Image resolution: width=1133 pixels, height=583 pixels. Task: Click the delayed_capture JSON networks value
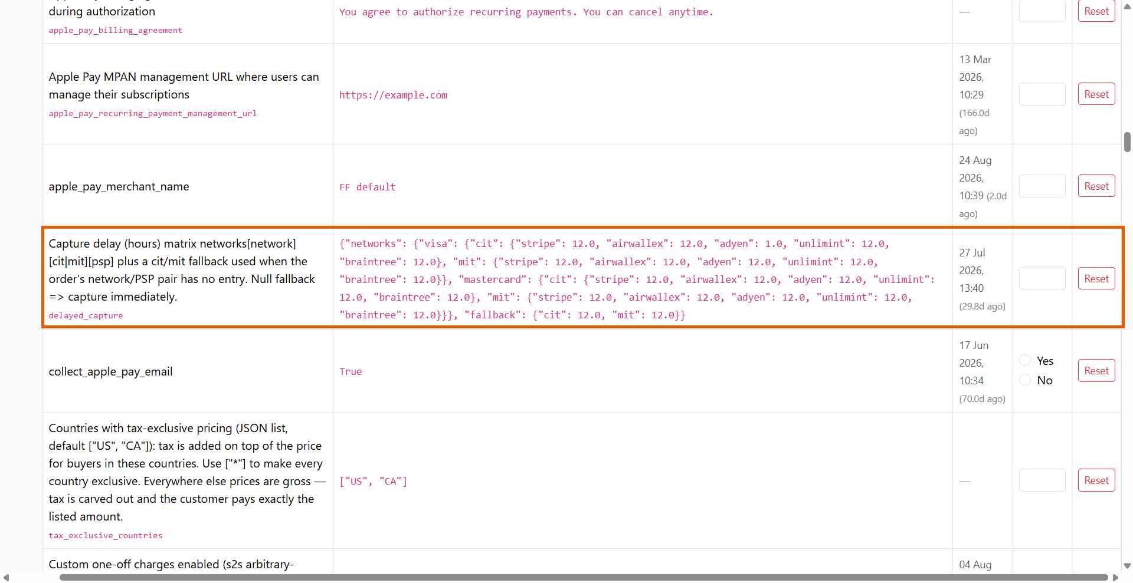[x=637, y=279]
